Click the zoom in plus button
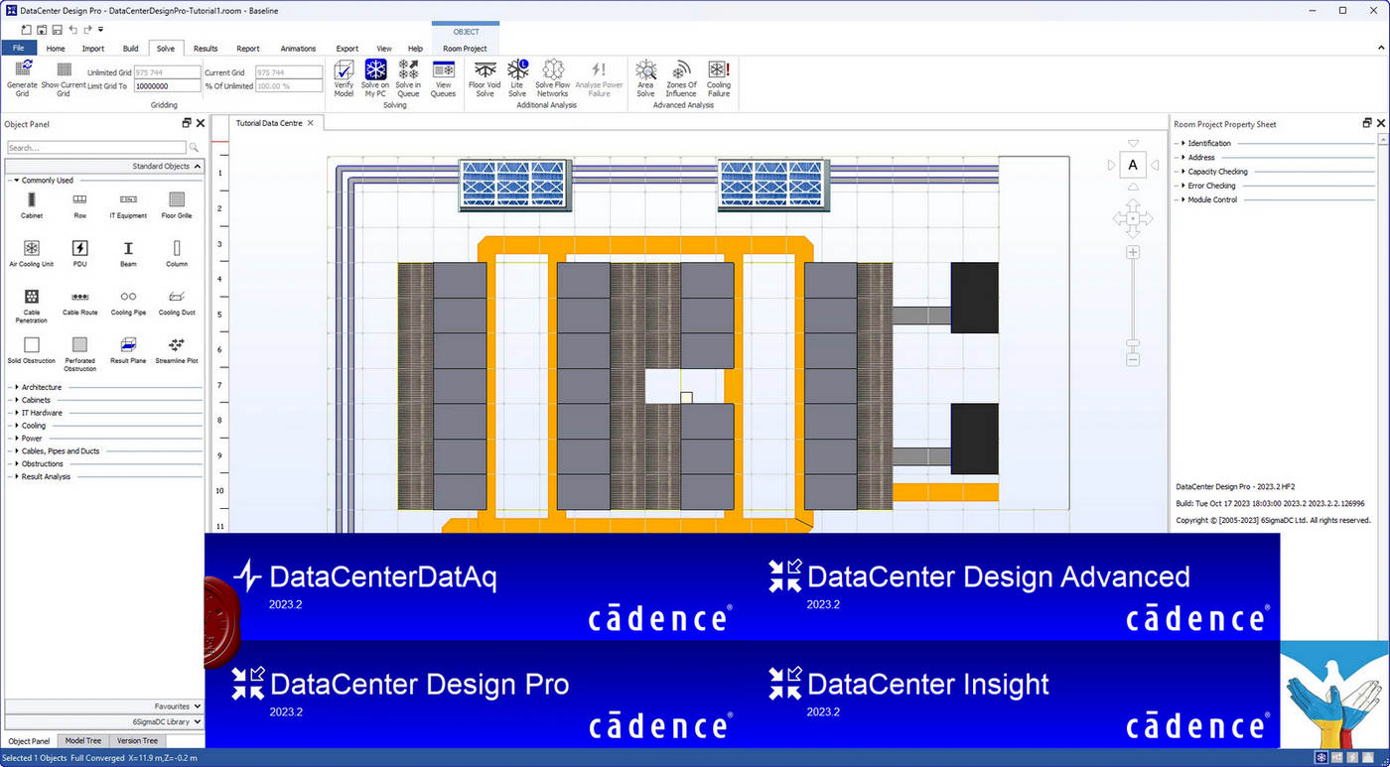Screen dimensions: 1390x767 (x=1133, y=252)
